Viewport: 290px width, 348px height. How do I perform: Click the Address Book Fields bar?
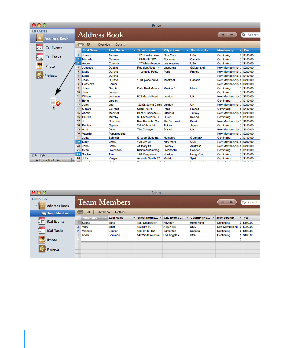tap(52, 160)
